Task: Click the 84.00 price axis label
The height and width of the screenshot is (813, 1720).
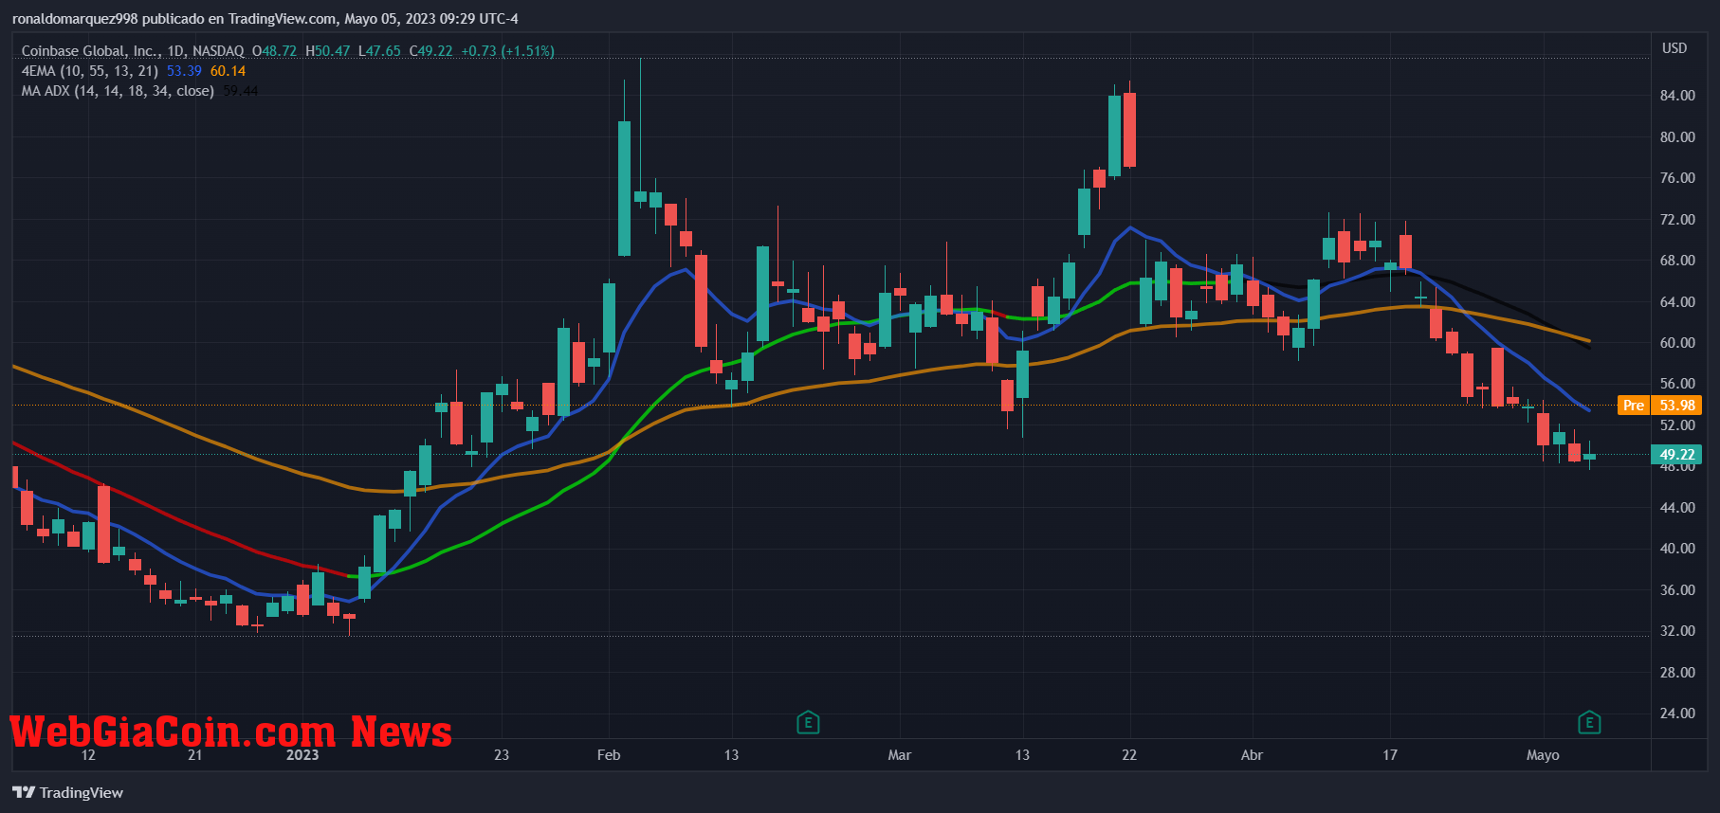Action: pyautogui.click(x=1677, y=96)
